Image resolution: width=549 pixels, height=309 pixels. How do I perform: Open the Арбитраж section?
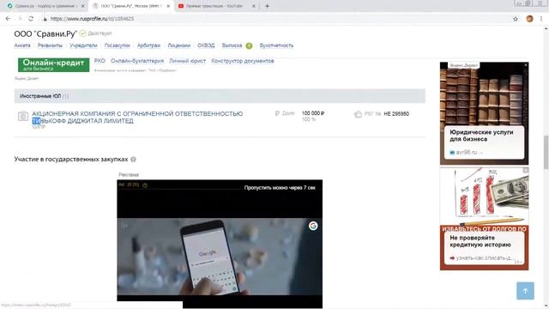(148, 45)
